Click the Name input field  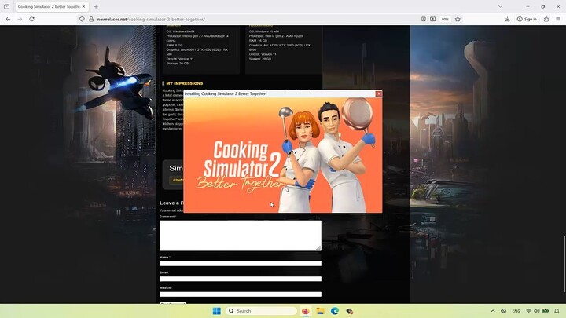(x=241, y=264)
